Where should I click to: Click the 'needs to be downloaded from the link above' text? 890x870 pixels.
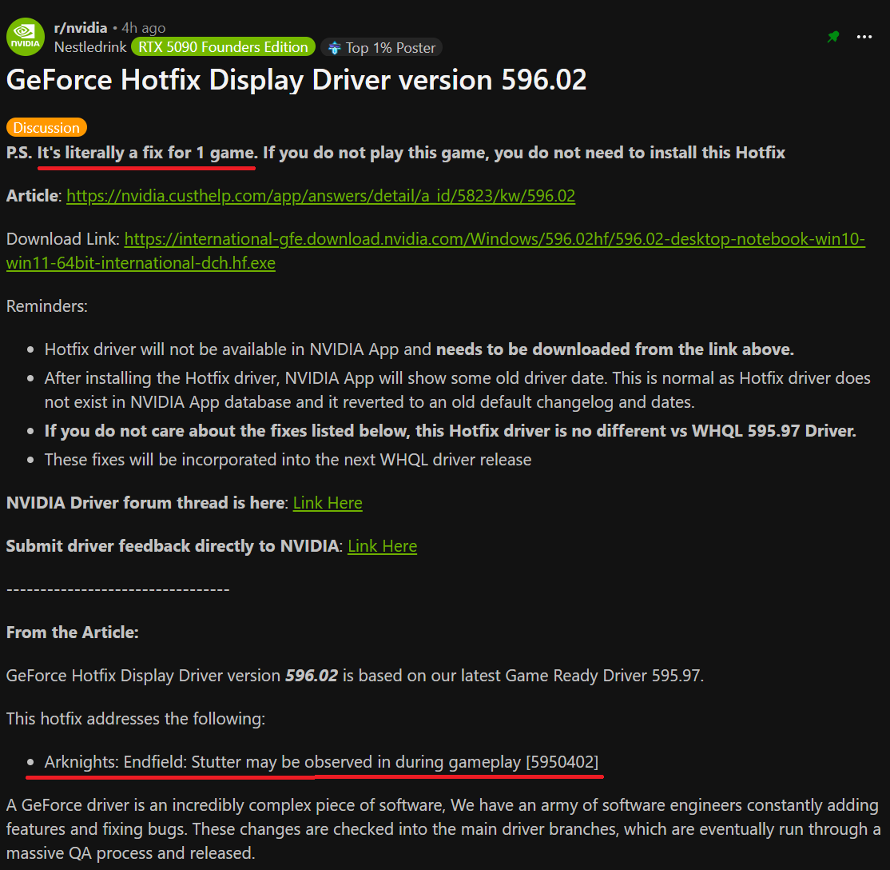coord(614,349)
